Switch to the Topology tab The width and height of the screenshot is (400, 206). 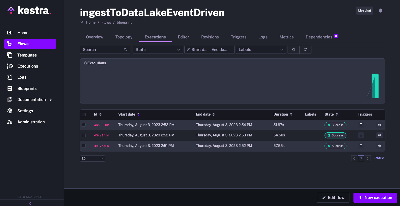(x=124, y=37)
